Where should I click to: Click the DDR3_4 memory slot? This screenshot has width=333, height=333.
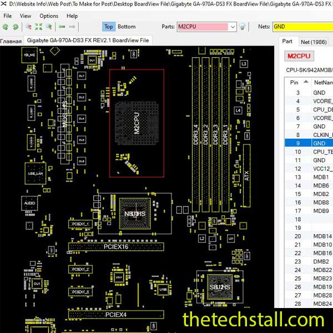[195, 134]
